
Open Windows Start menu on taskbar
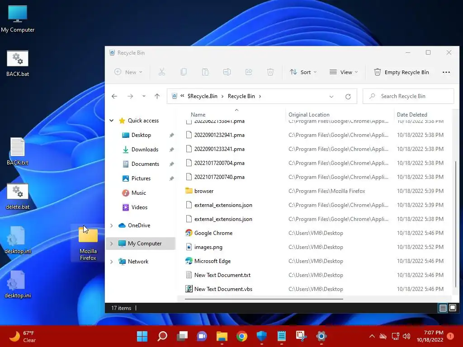[142, 336]
